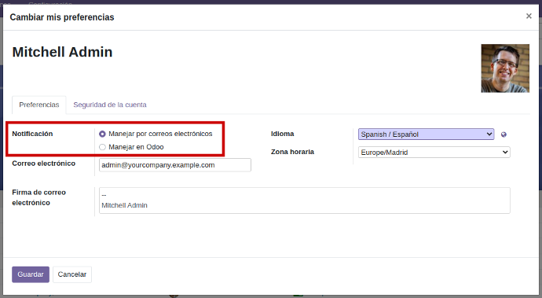The image size is (542, 298).
Task: Close the preferences dialog with X
Action: (x=529, y=16)
